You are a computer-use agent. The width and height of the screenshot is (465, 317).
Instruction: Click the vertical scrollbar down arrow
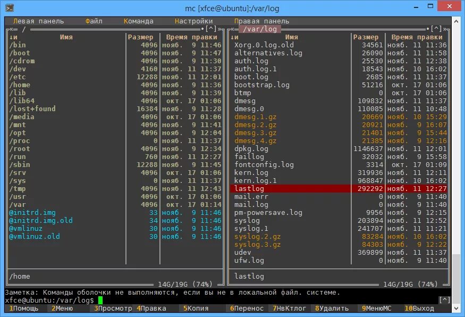[456, 308]
